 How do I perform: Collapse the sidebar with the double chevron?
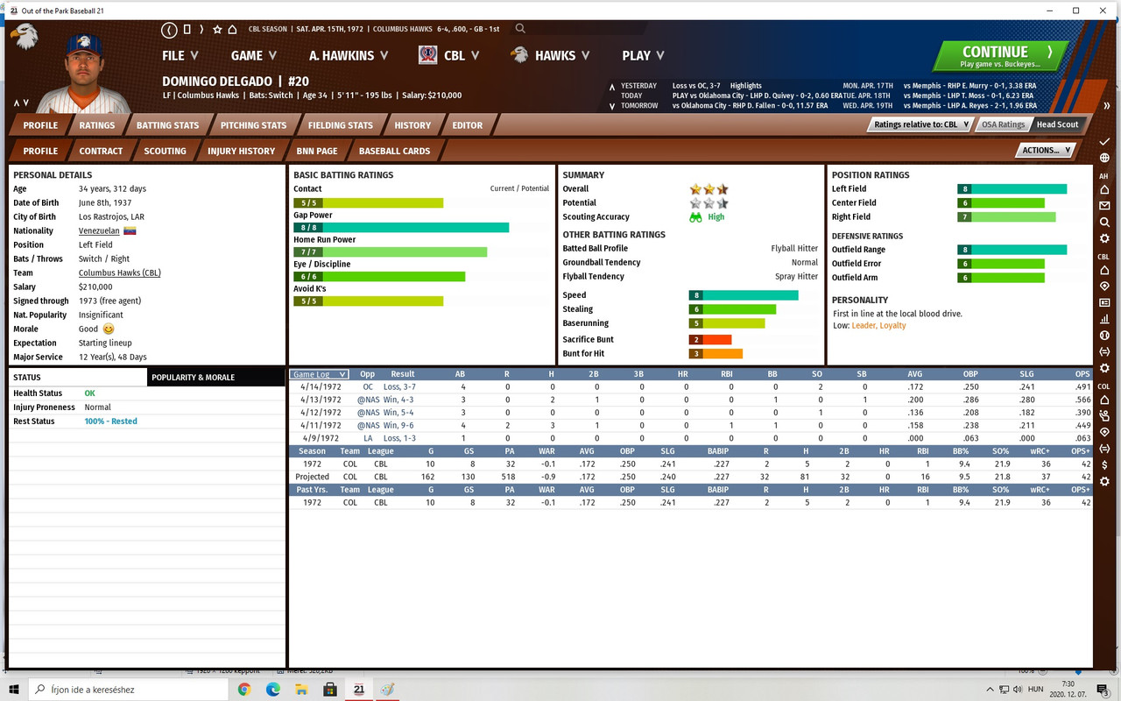(x=1106, y=106)
